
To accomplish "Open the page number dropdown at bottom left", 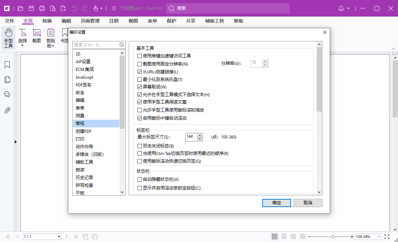I will [x=59, y=236].
